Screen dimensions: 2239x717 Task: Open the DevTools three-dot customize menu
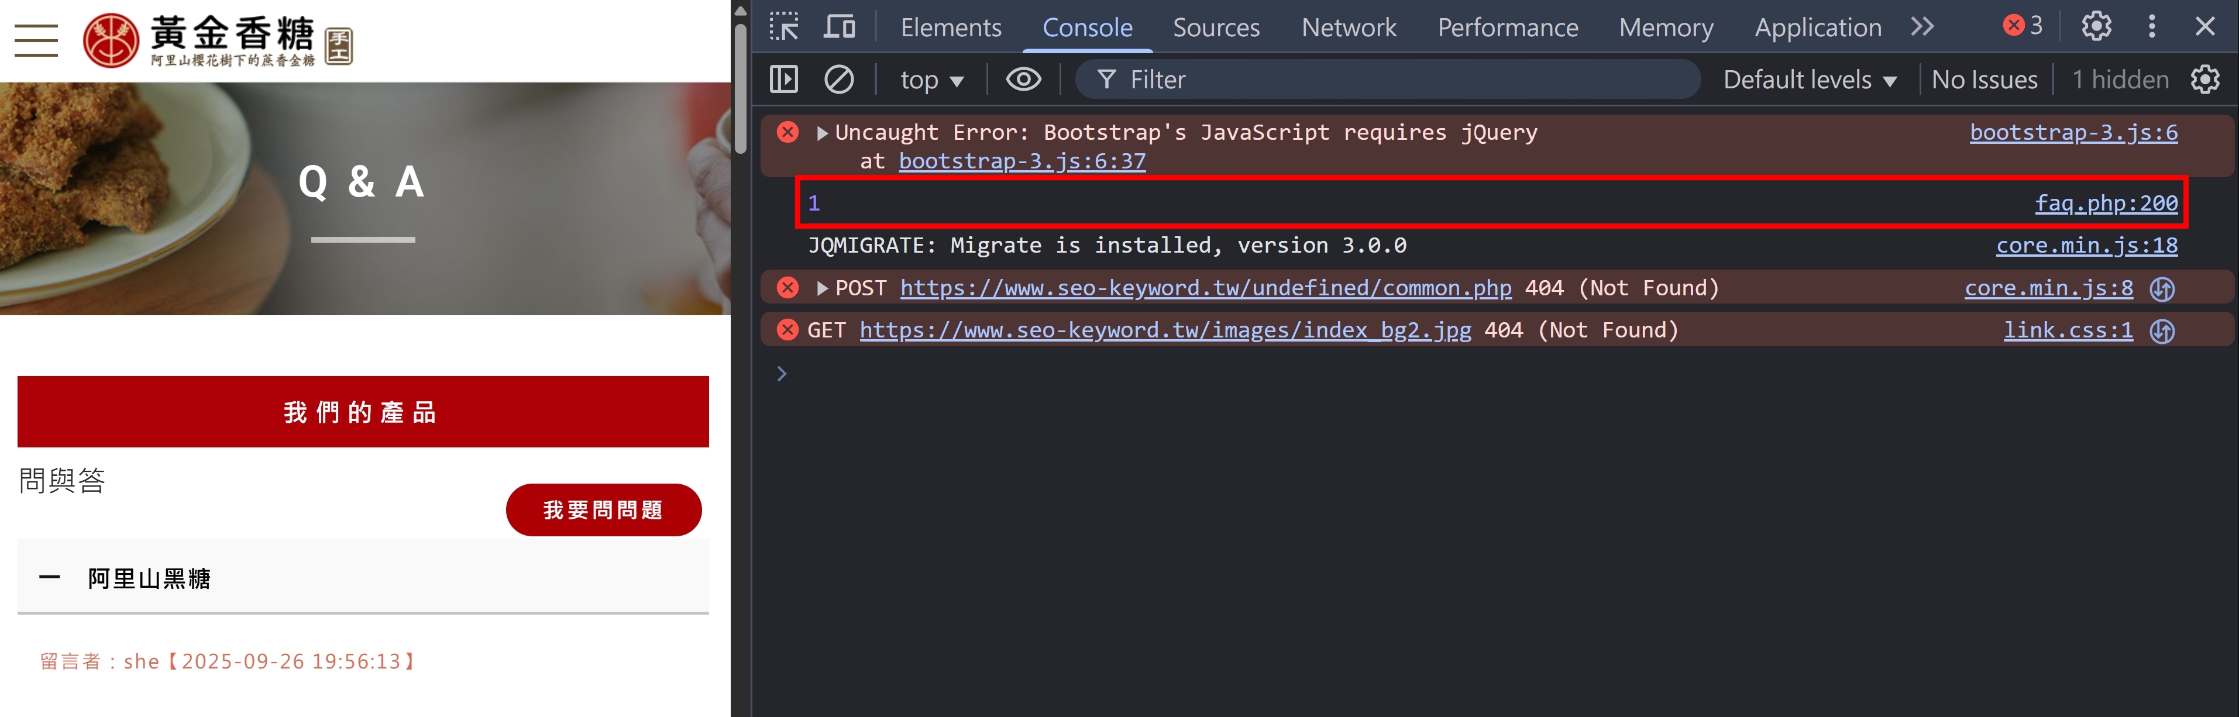click(2152, 26)
